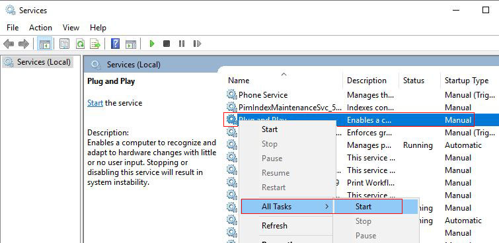Viewport: 499px width, 243px height.
Task: Restart the service with toolbar restart icon
Action: 197,44
